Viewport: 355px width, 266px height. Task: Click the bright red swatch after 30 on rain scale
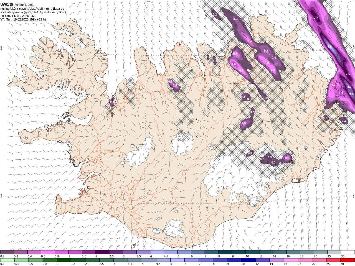click(347, 260)
